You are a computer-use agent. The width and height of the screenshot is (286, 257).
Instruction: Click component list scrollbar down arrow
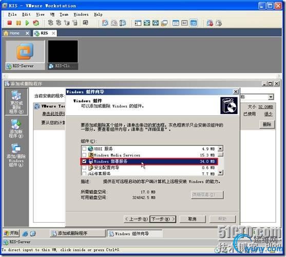pos(220,172)
